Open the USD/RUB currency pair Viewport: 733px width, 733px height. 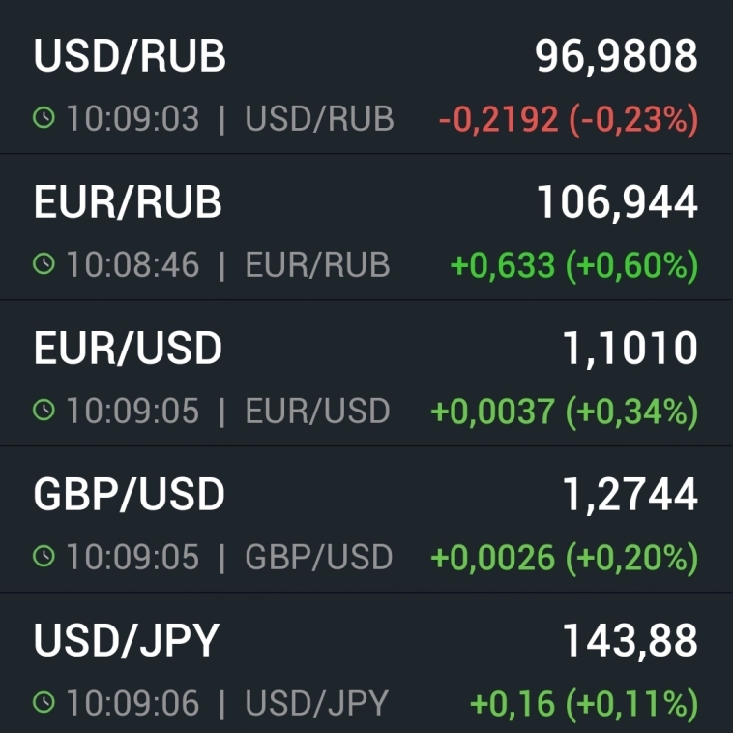(x=130, y=57)
